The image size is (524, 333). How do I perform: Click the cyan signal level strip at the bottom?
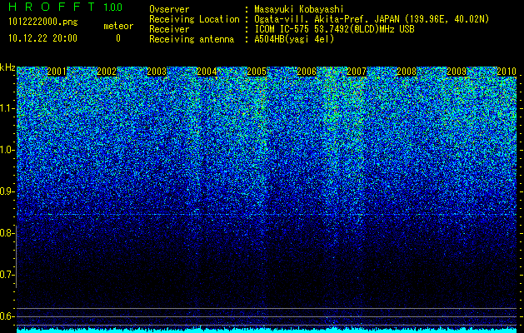click(267, 331)
